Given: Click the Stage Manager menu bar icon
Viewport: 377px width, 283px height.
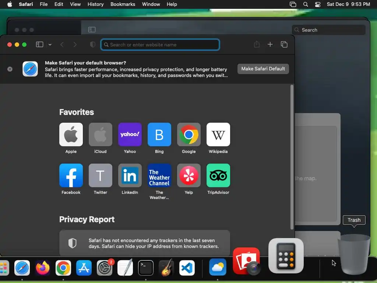Looking at the screenshot, I should 293,4.
